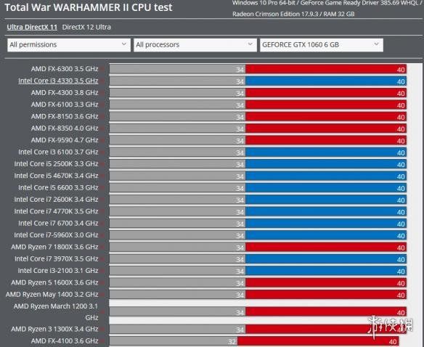The height and width of the screenshot is (347, 424).
Task: Open the GEFORCE GTX 1060 6 GB dropdown
Action: (x=322, y=45)
